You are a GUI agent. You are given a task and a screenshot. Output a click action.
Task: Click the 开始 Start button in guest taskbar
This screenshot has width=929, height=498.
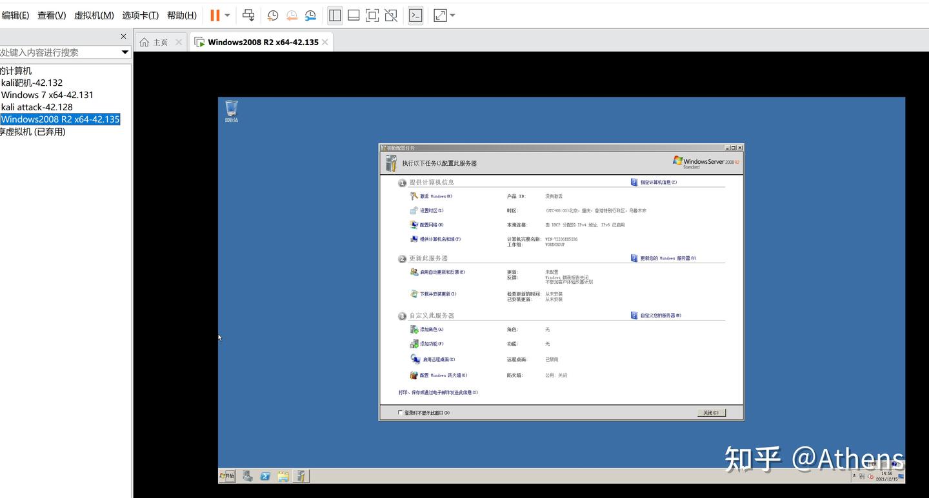pyautogui.click(x=227, y=476)
